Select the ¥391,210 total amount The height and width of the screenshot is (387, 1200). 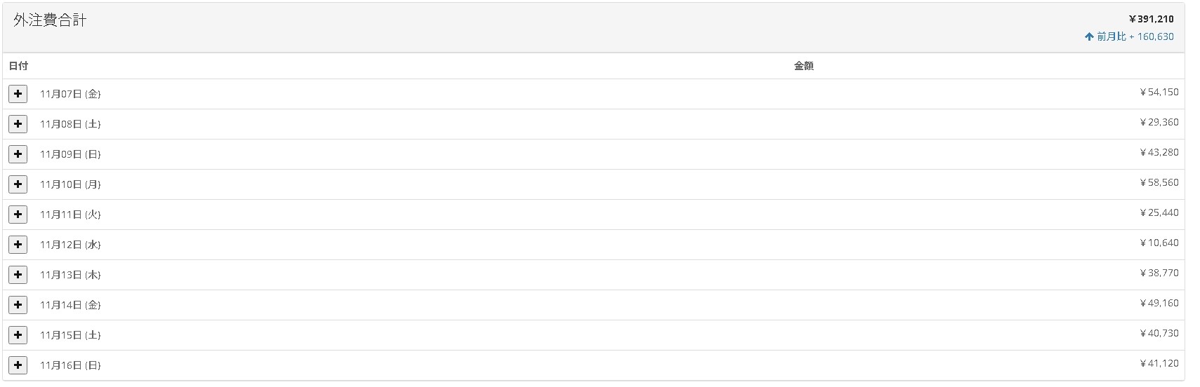pos(1151,19)
